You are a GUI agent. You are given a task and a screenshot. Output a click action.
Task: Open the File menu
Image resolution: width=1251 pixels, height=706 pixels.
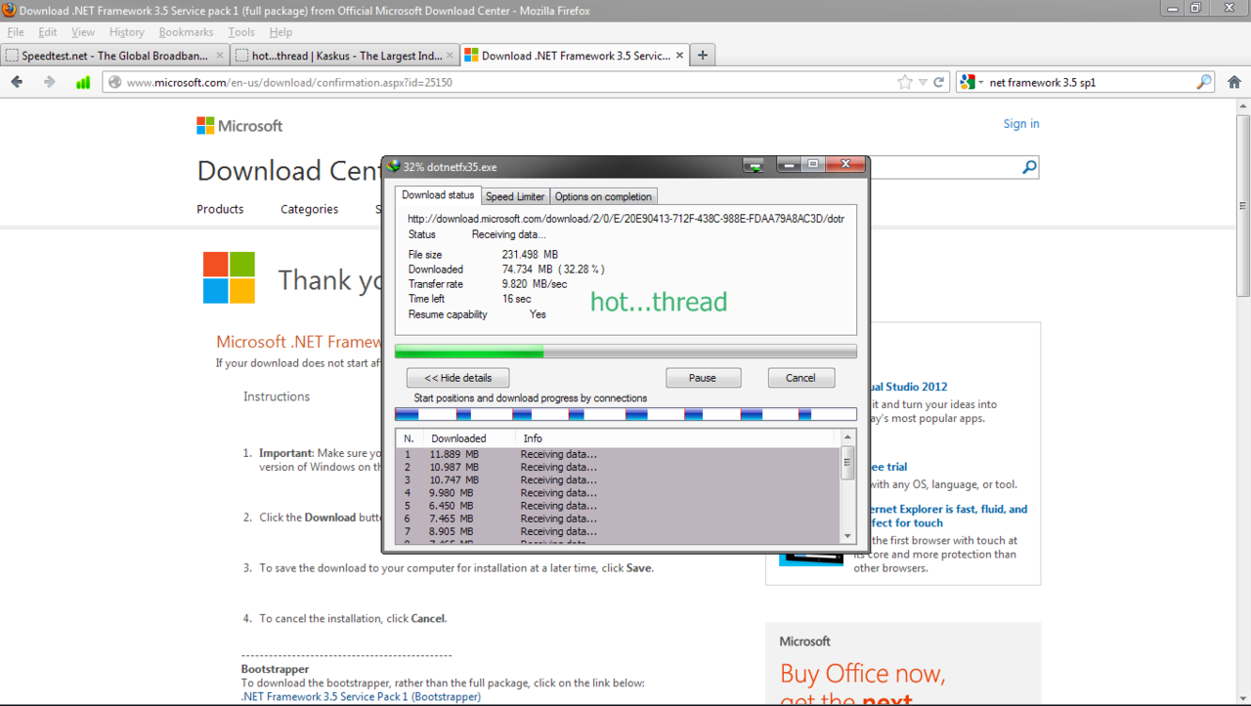pyautogui.click(x=16, y=32)
